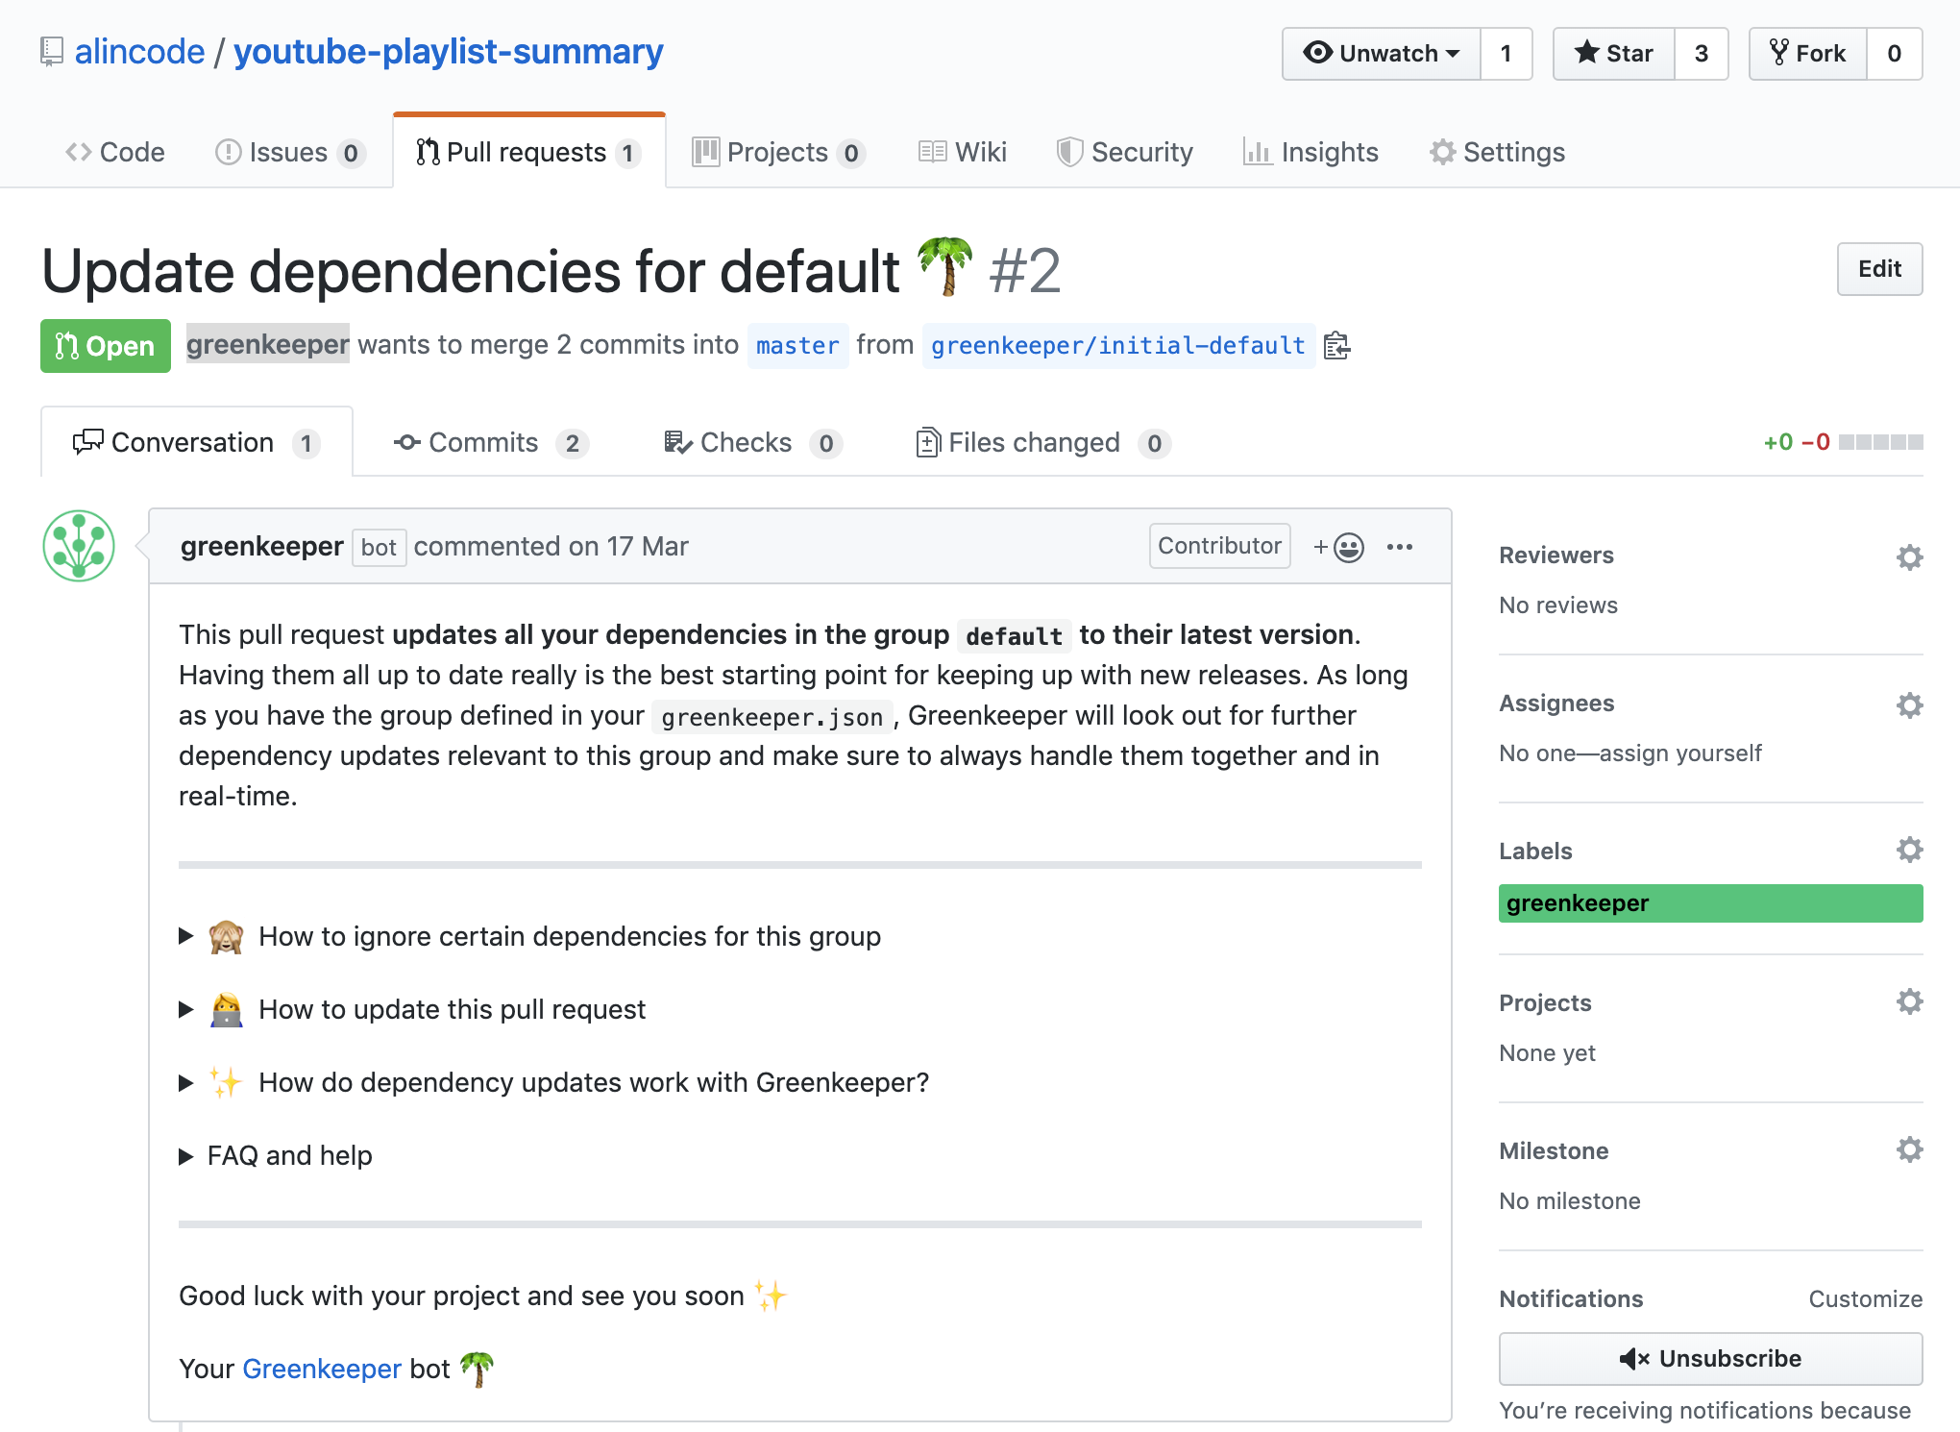Open the Projects sidebar gear settings
This screenshot has width=1960, height=1432.
click(x=1909, y=1001)
